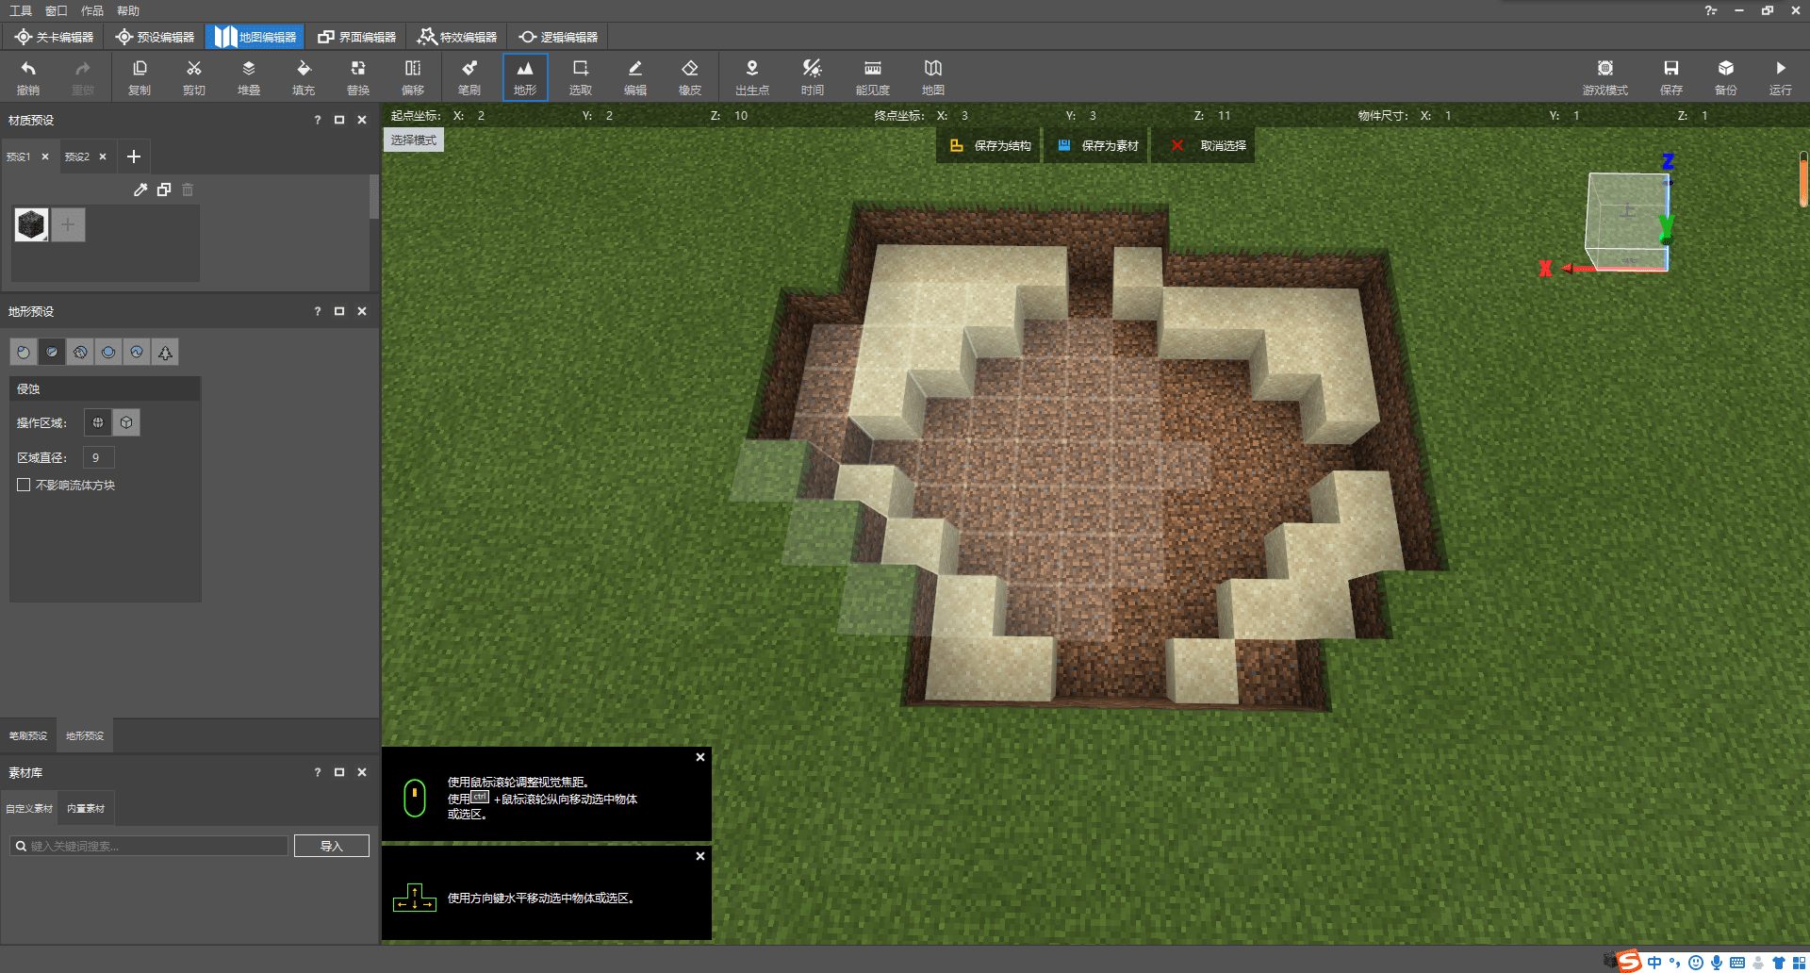
Task: Add a new material preset tab
Action: pyautogui.click(x=134, y=157)
